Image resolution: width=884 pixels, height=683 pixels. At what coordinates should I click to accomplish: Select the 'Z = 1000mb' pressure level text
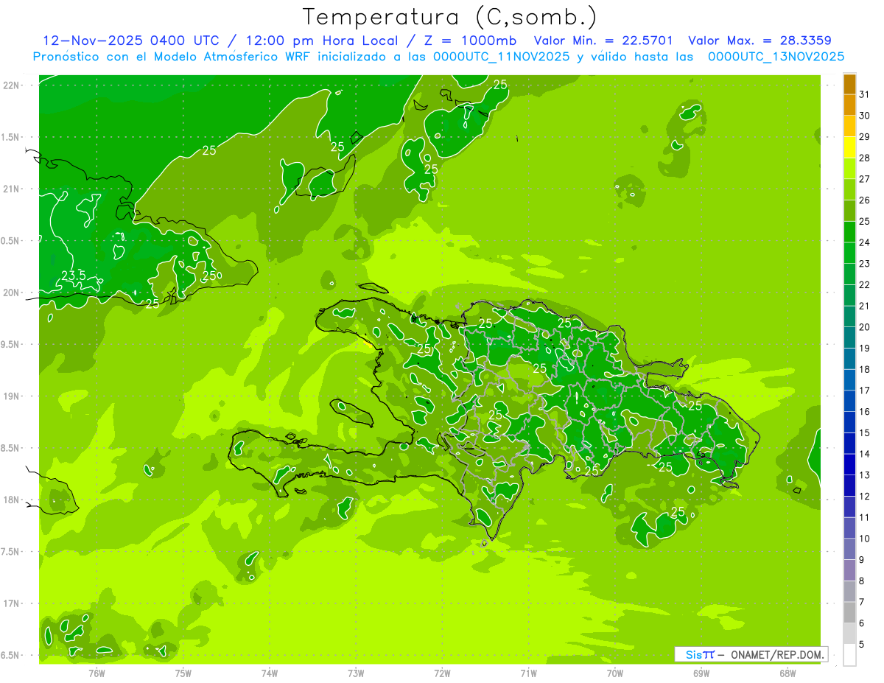[470, 41]
